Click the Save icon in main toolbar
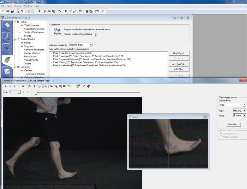 pos(12,11)
